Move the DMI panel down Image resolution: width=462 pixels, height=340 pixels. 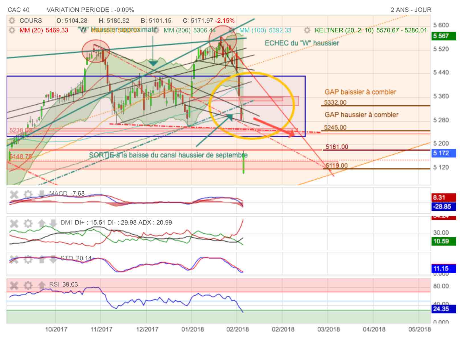pyautogui.click(x=53, y=223)
